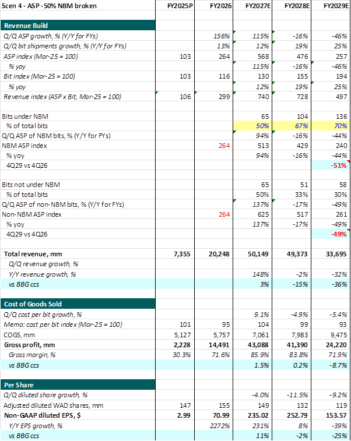351x441 pixels.
Task: Click total revenue value 7,355
Action: point(182,254)
